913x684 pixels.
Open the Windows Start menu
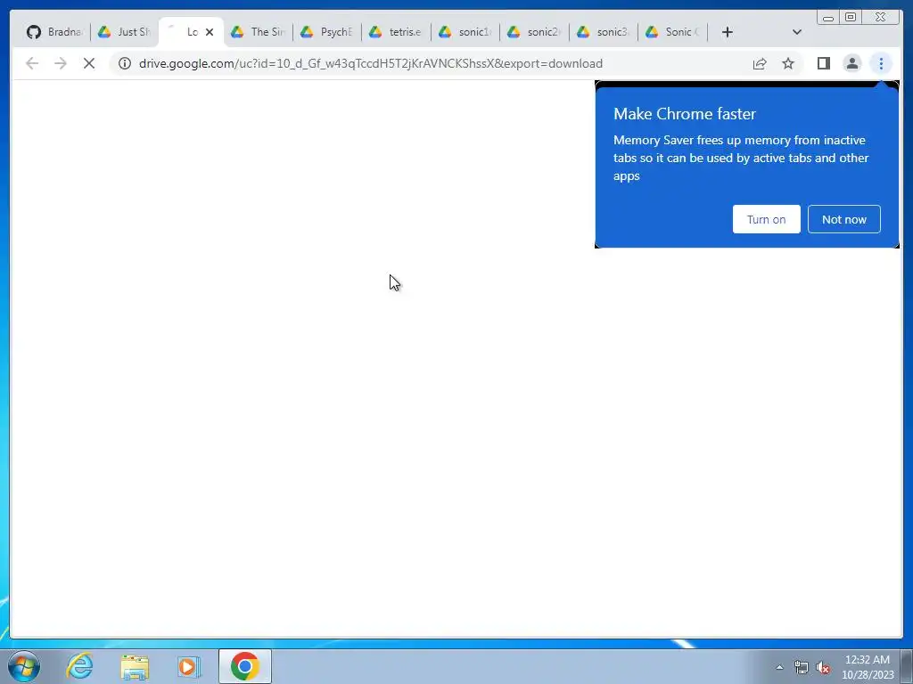[x=24, y=666]
